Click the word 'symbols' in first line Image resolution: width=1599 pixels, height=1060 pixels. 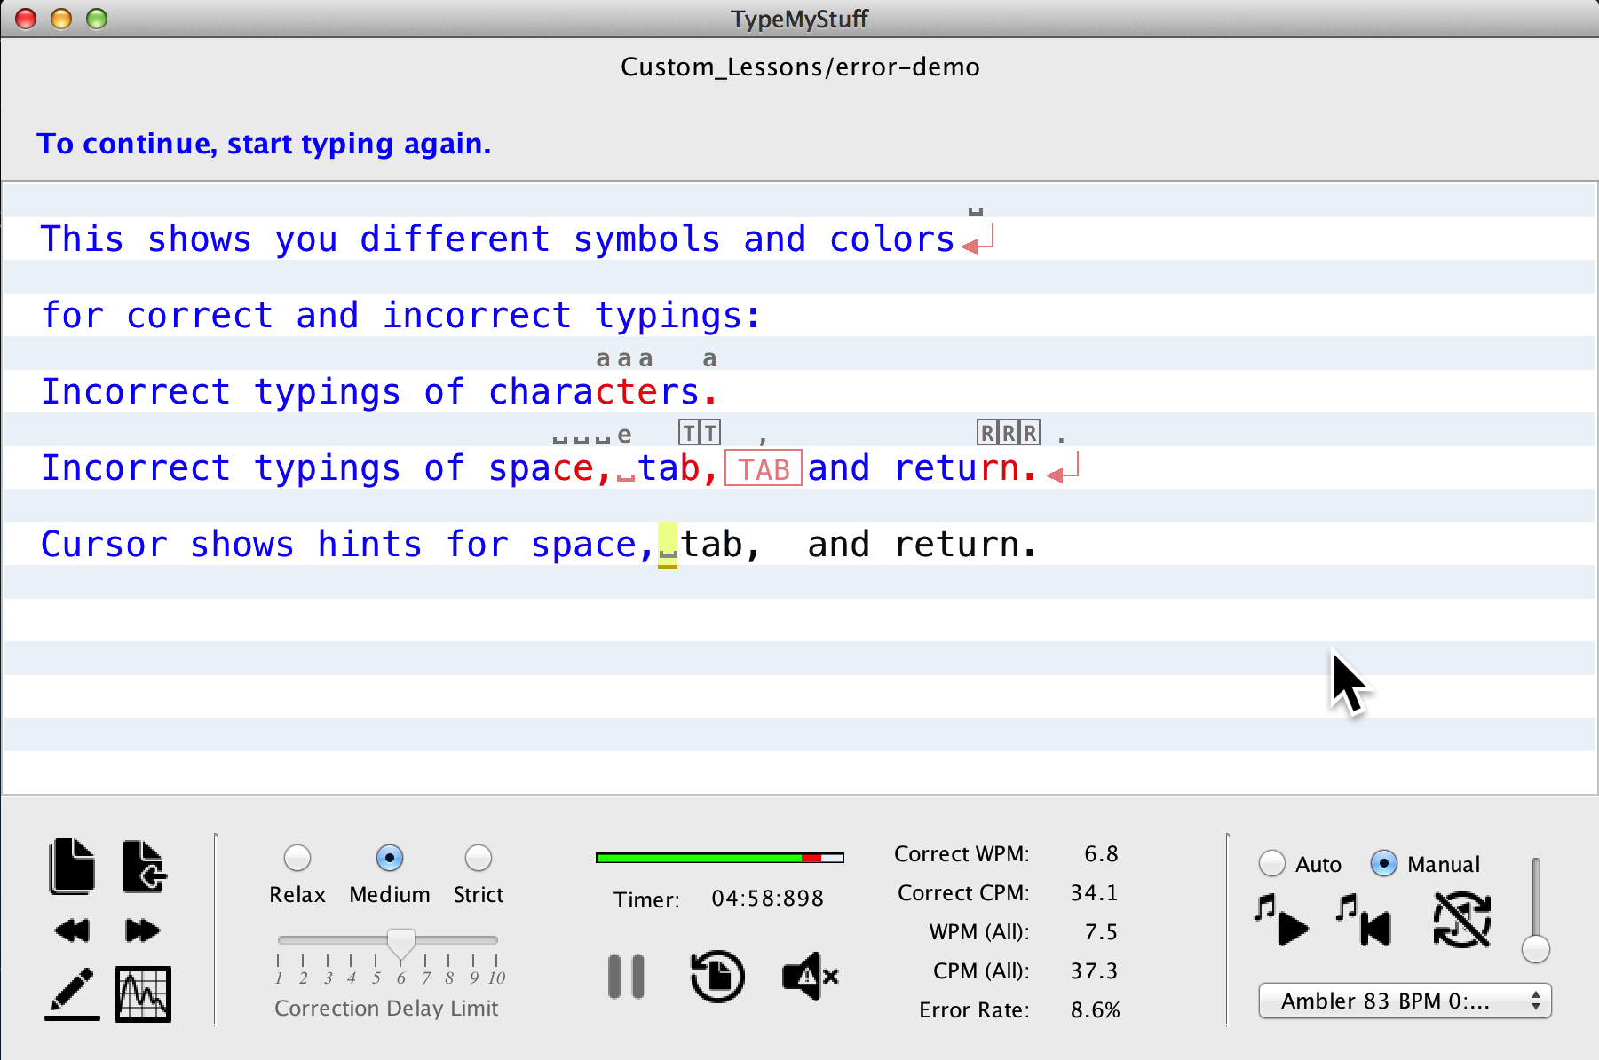coord(647,239)
